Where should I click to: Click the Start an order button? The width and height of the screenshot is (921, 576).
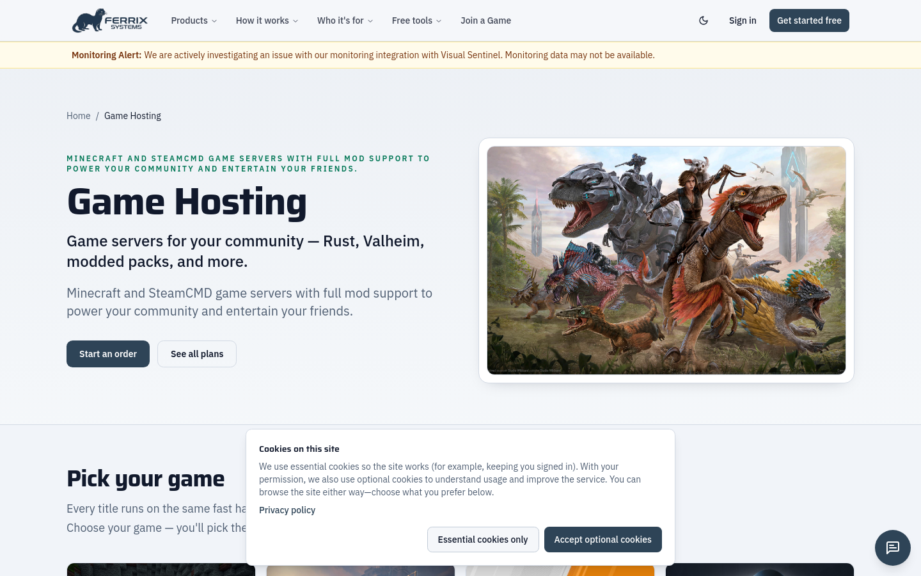pyautogui.click(x=108, y=354)
